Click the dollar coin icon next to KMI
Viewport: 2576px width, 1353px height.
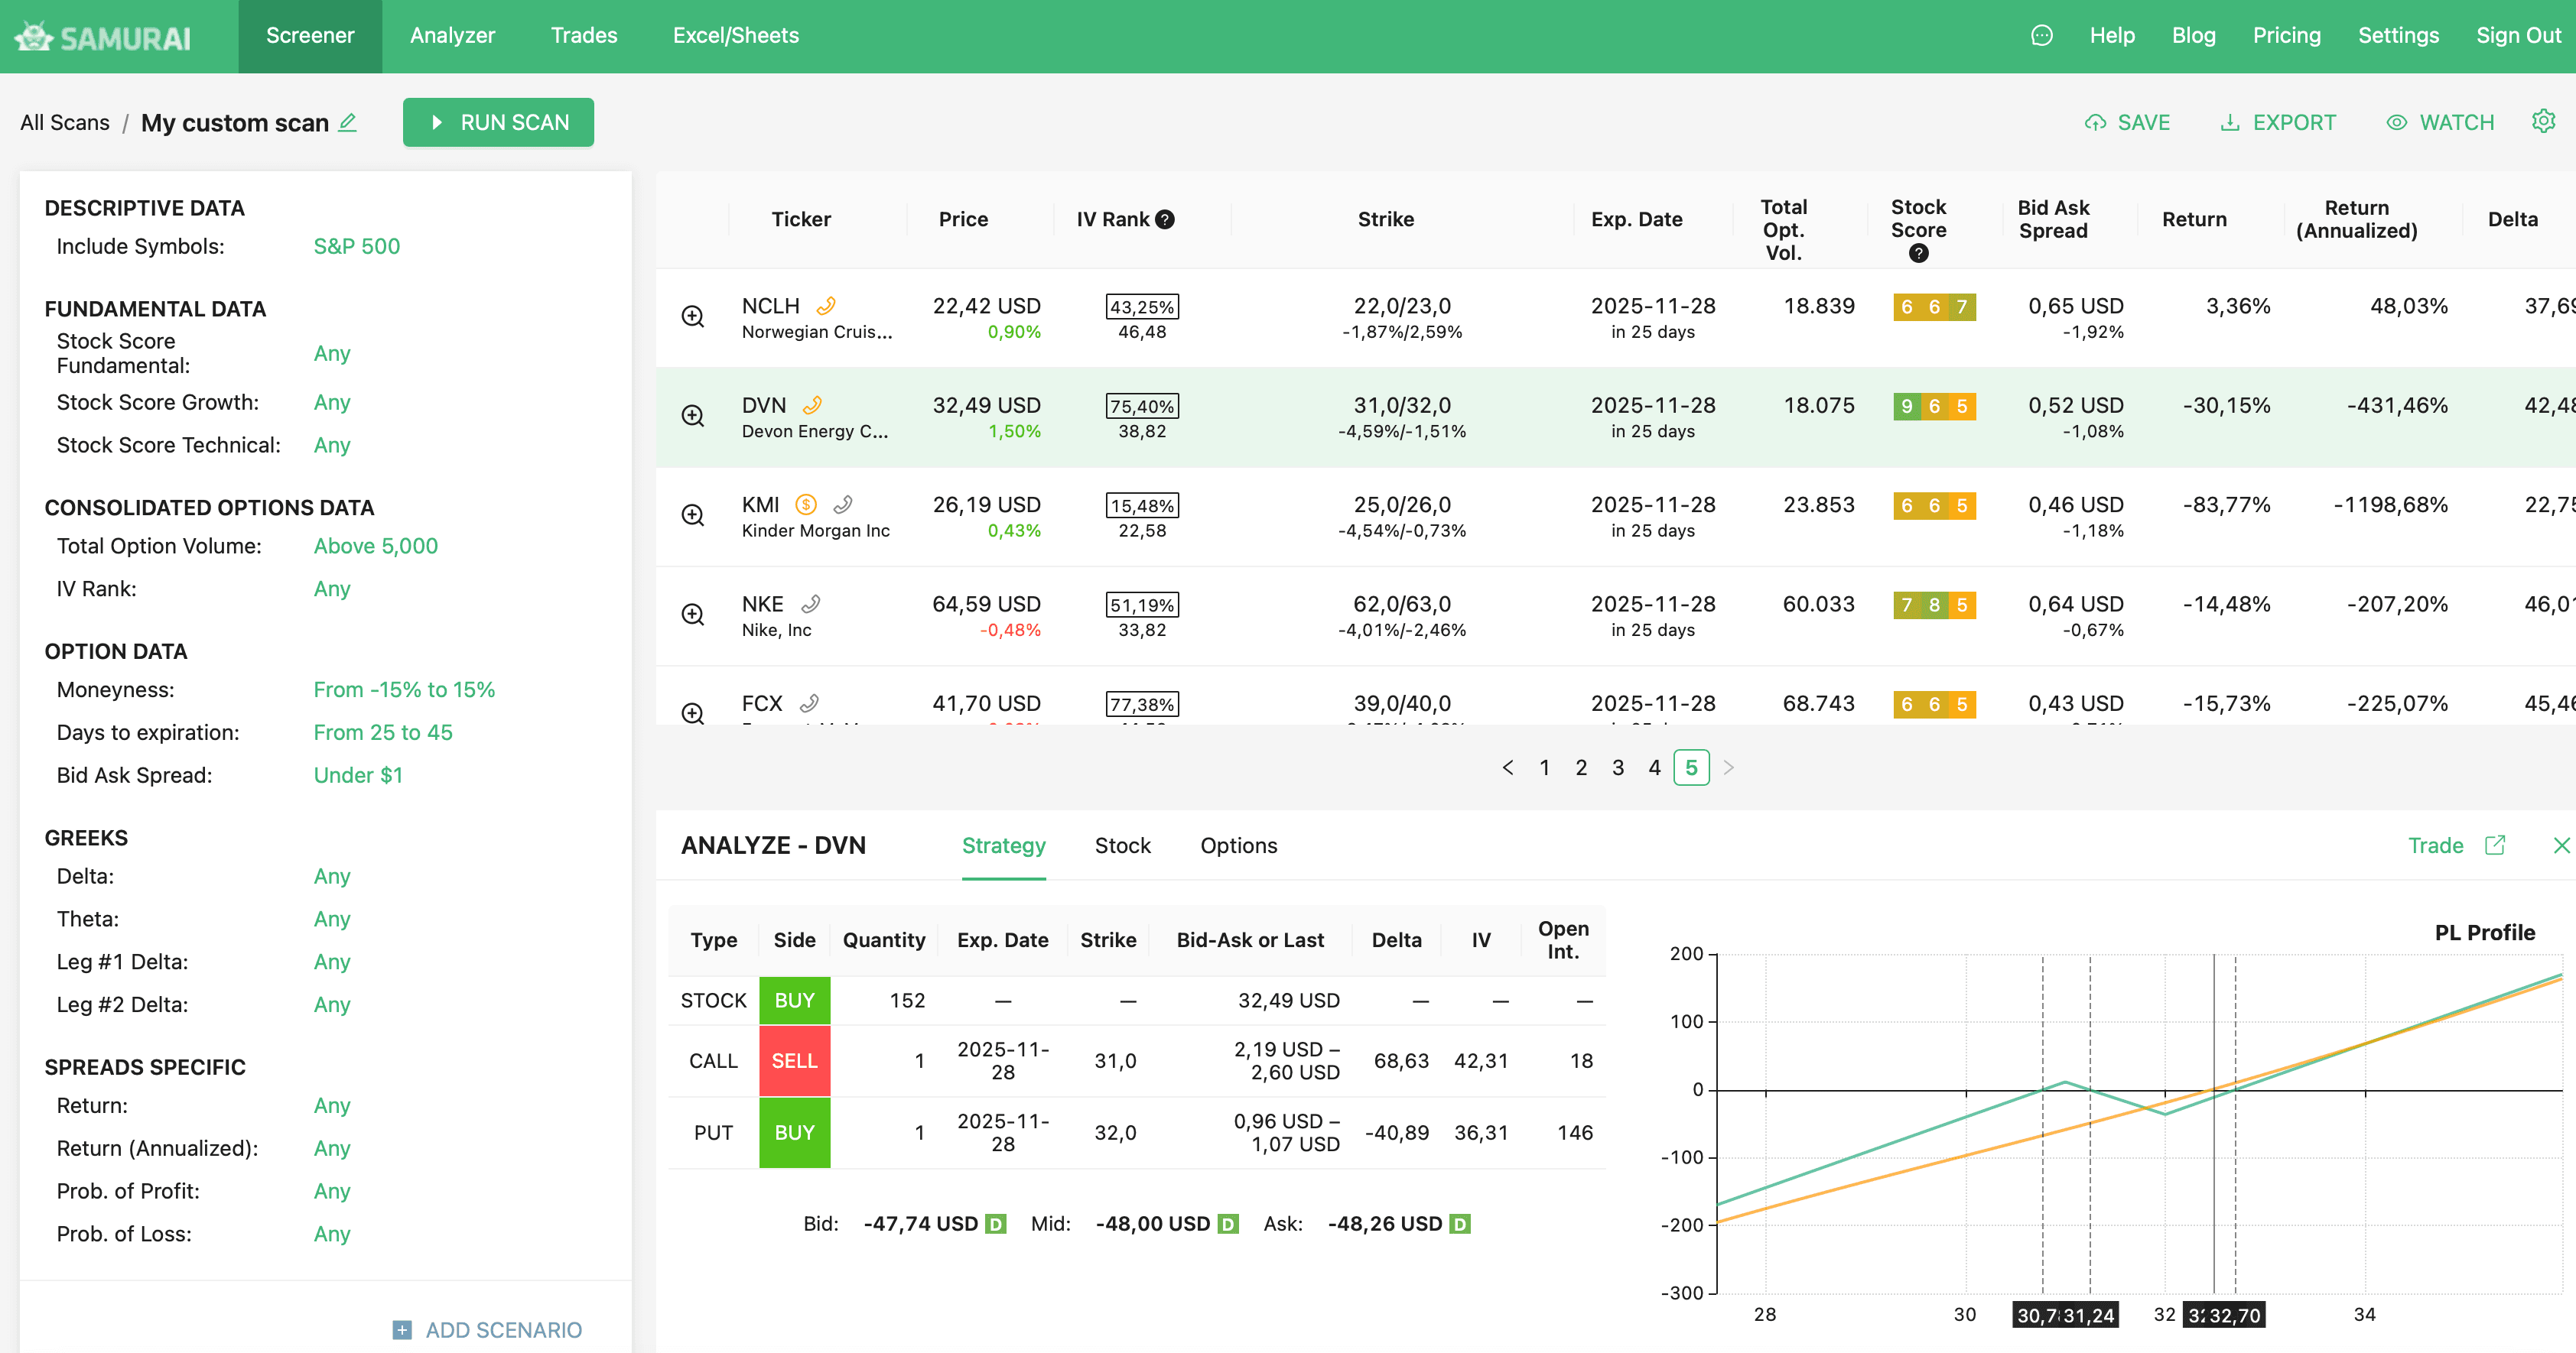806,505
